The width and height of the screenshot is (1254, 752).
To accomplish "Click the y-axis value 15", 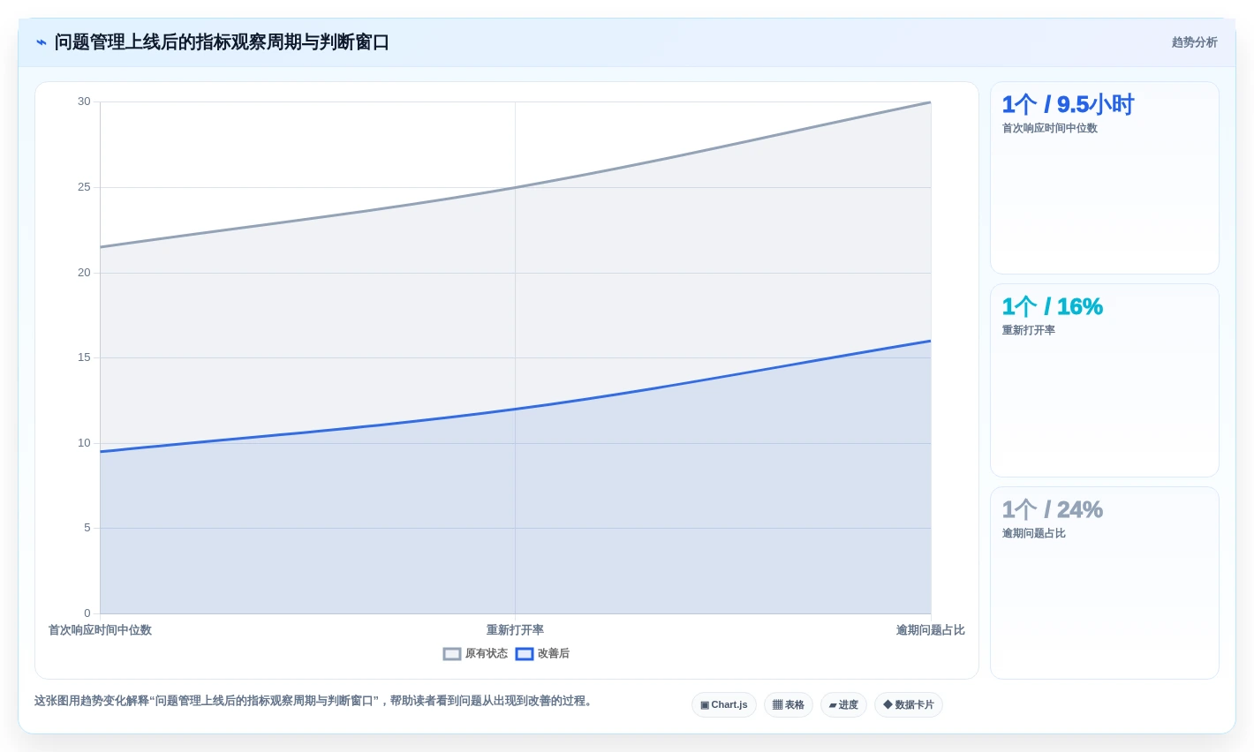I will (x=84, y=357).
